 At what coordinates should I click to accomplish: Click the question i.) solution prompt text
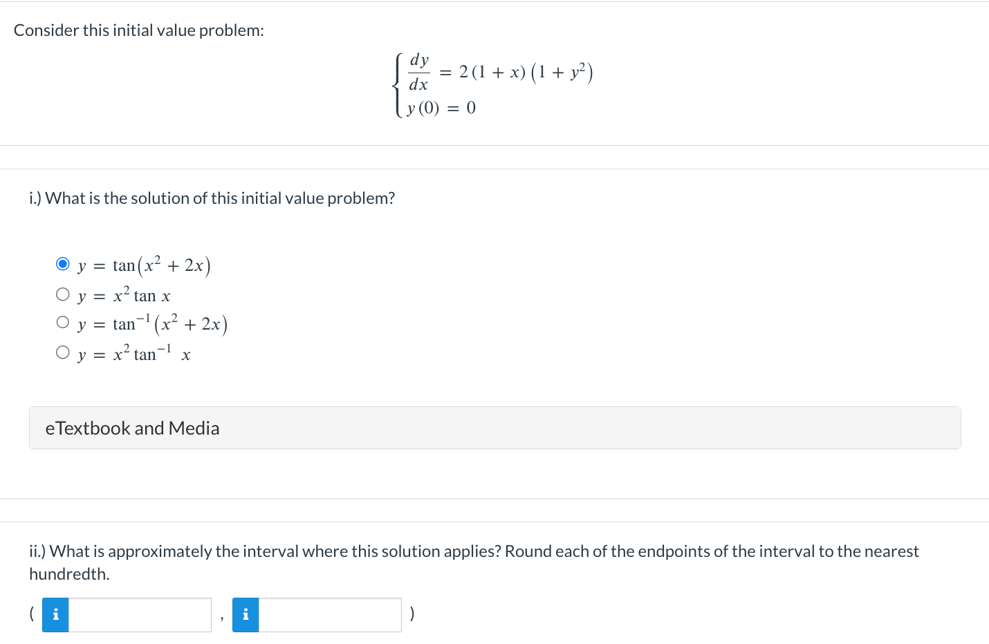212,198
